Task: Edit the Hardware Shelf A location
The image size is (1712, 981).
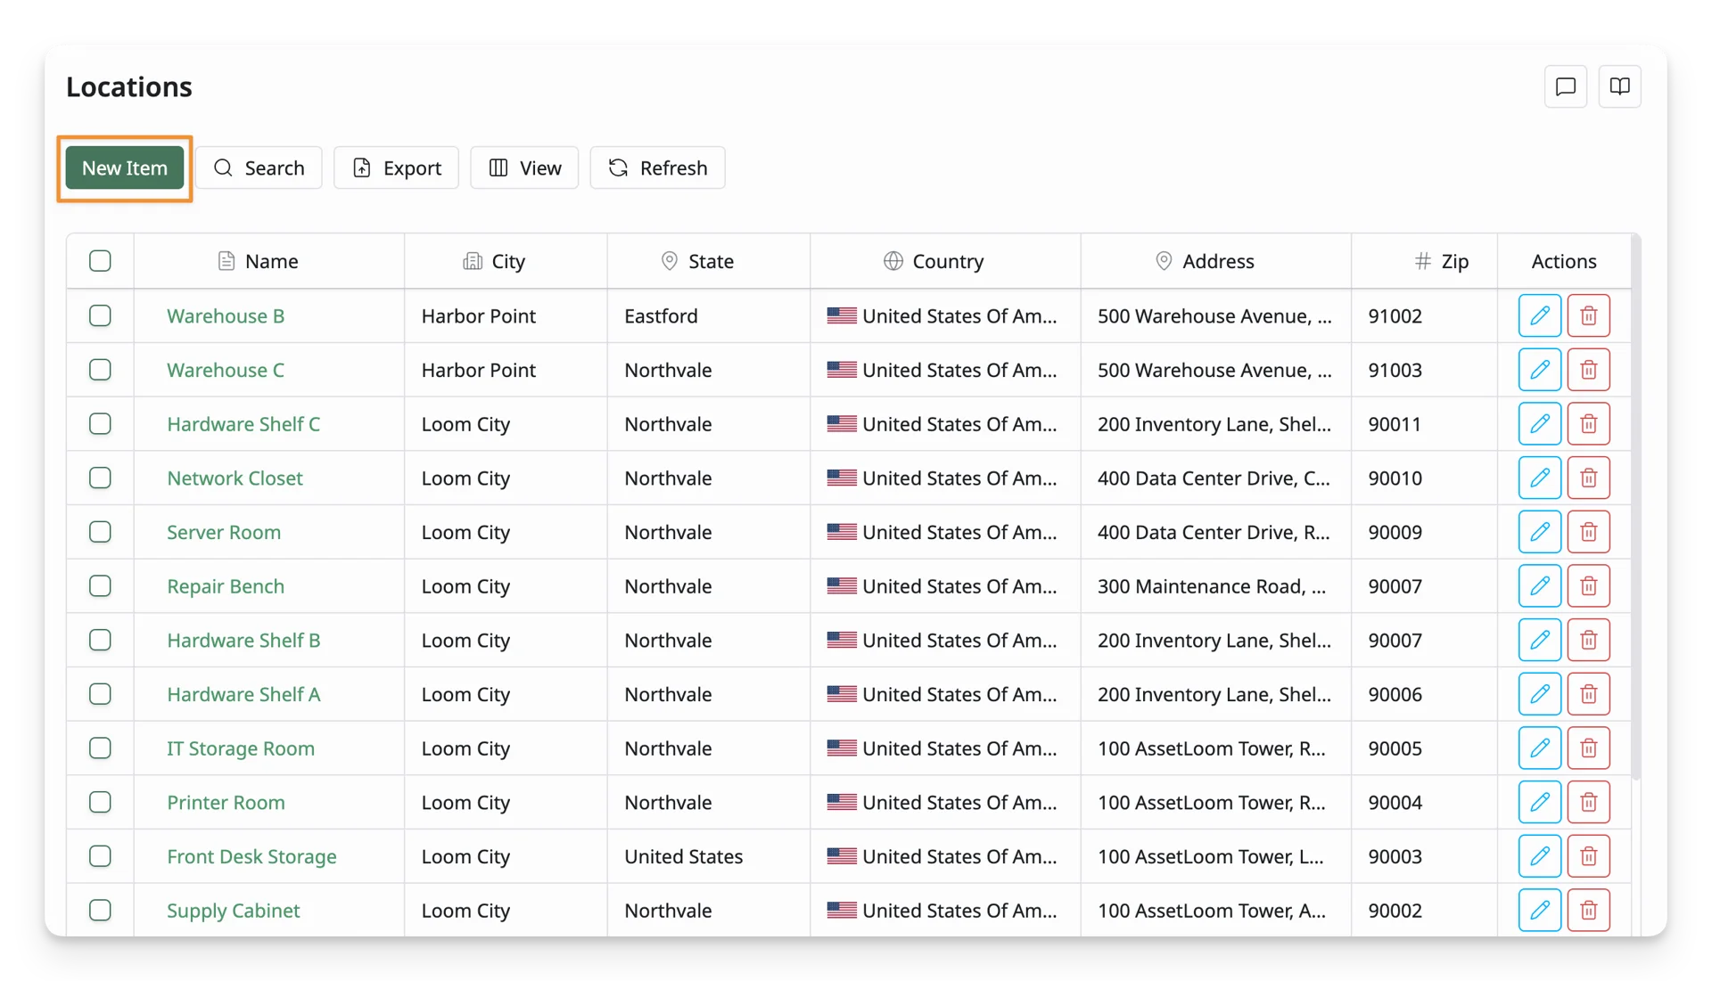Action: 1539,694
